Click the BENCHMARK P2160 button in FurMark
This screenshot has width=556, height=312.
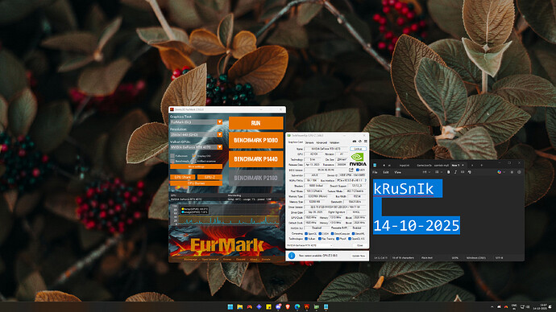tap(256, 179)
